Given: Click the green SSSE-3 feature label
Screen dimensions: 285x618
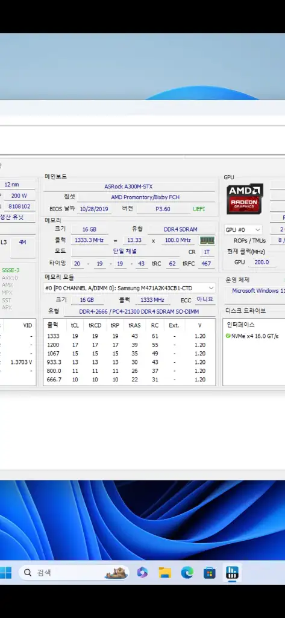Looking at the screenshot, I should coord(11,270).
